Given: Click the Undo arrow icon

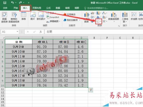Looking at the screenshot, I should tap(12, 3).
